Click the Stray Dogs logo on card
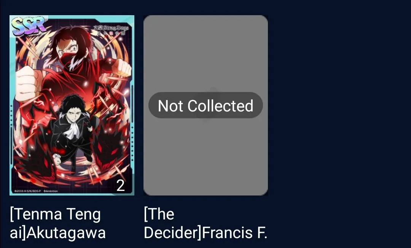 [x=111, y=30]
